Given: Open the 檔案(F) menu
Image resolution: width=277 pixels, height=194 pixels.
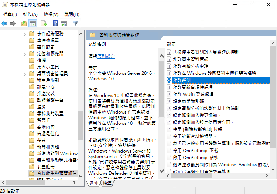Looking at the screenshot, I should coord(10,14).
